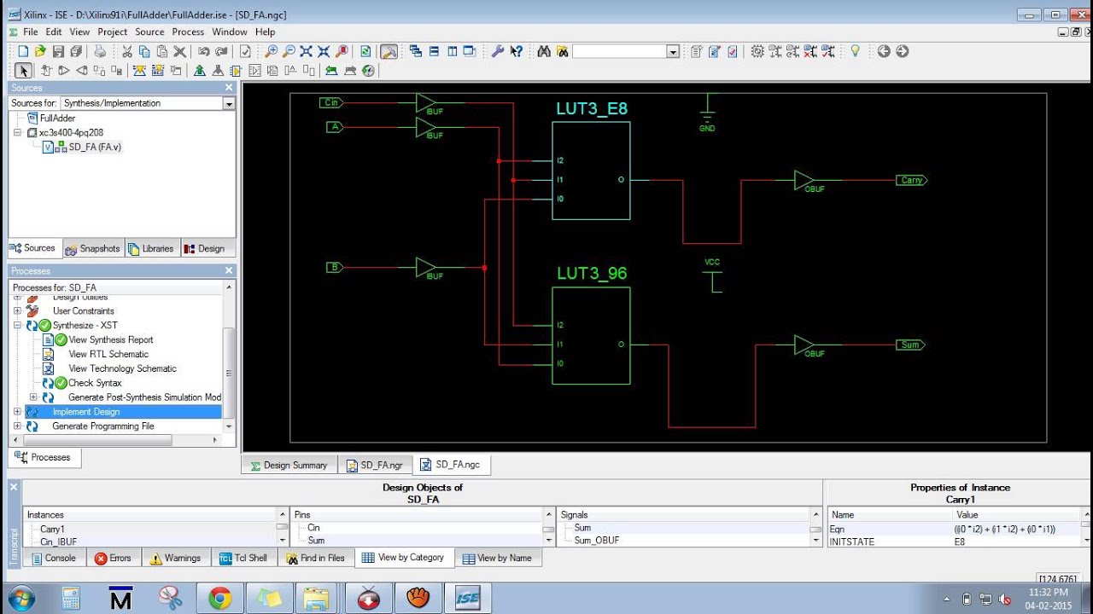Click the Cascade windows icon

(416, 51)
